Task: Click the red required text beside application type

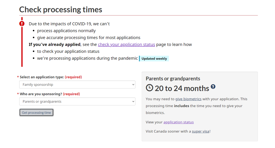Action: point(73,77)
